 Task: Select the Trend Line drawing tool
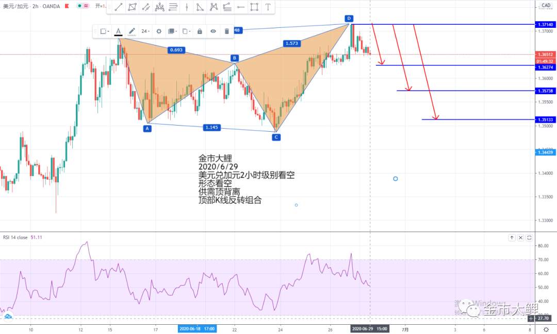(x=119, y=7)
